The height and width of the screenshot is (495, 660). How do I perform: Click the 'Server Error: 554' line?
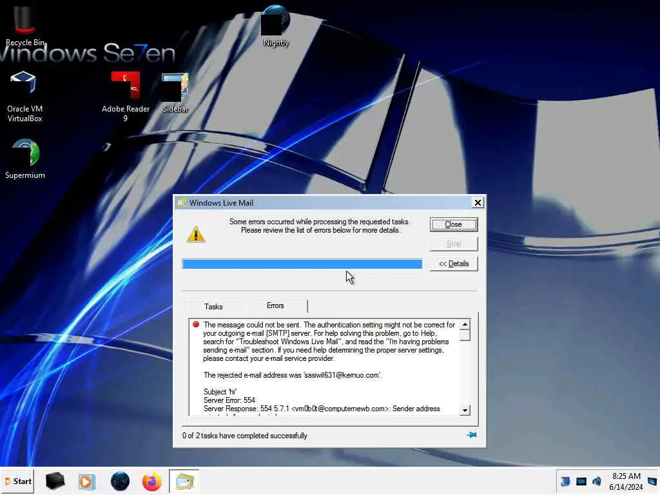[x=229, y=400]
